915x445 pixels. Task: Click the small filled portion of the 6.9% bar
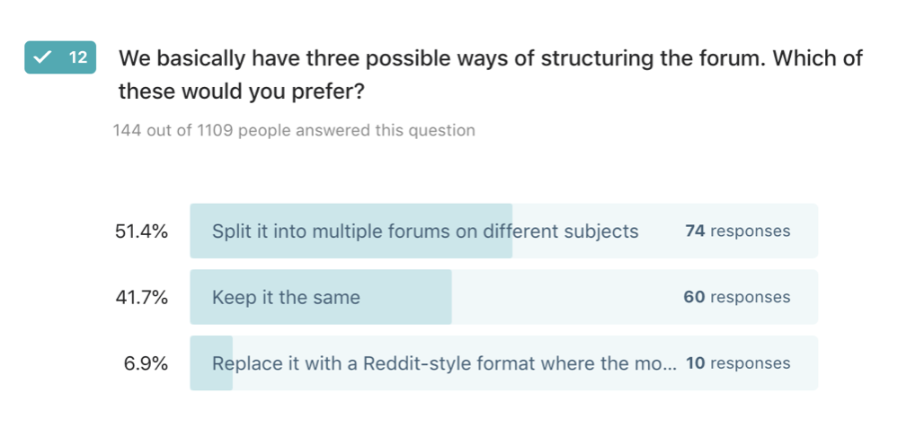coord(211,362)
